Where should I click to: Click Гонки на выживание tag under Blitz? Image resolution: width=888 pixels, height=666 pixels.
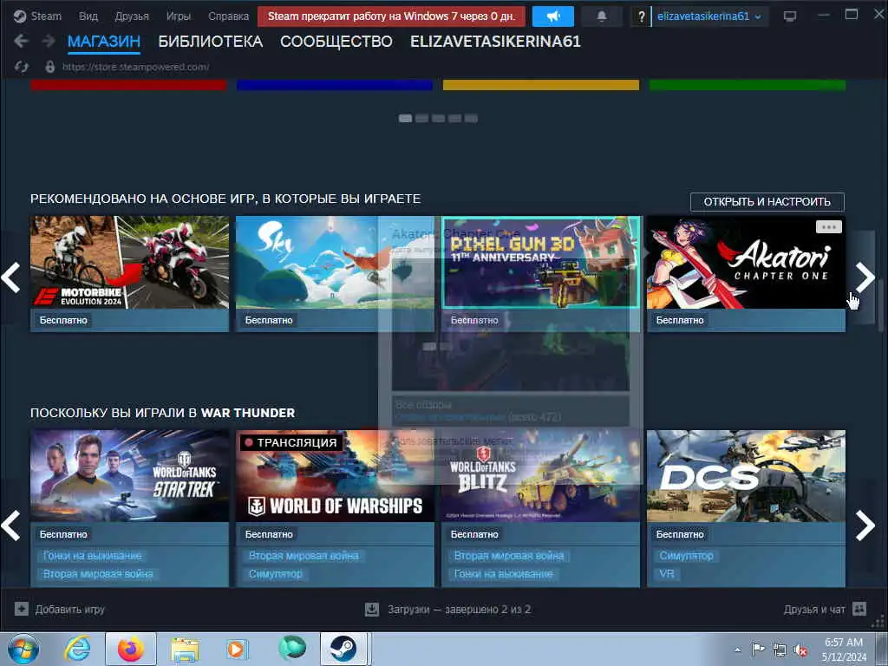(504, 574)
